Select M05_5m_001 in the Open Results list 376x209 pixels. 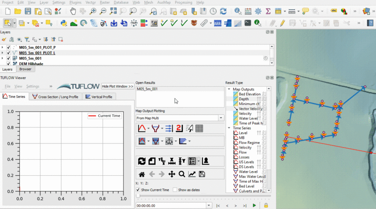pos(147,89)
